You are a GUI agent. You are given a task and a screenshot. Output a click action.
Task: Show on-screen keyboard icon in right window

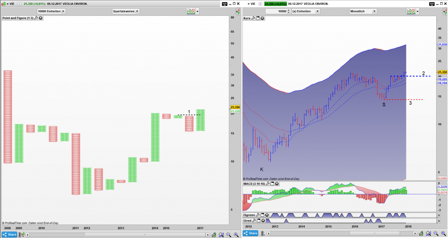click(x=432, y=4)
